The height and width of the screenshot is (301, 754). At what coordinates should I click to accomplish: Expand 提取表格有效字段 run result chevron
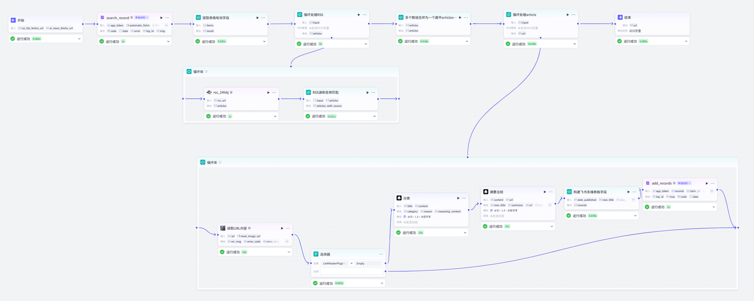point(263,41)
